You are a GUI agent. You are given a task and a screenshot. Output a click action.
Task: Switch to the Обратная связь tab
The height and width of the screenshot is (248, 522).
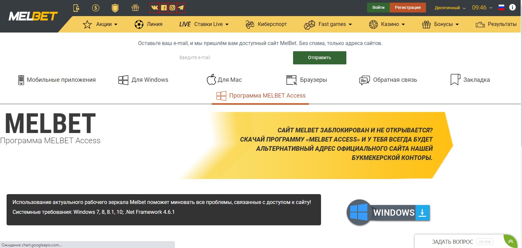coord(388,80)
